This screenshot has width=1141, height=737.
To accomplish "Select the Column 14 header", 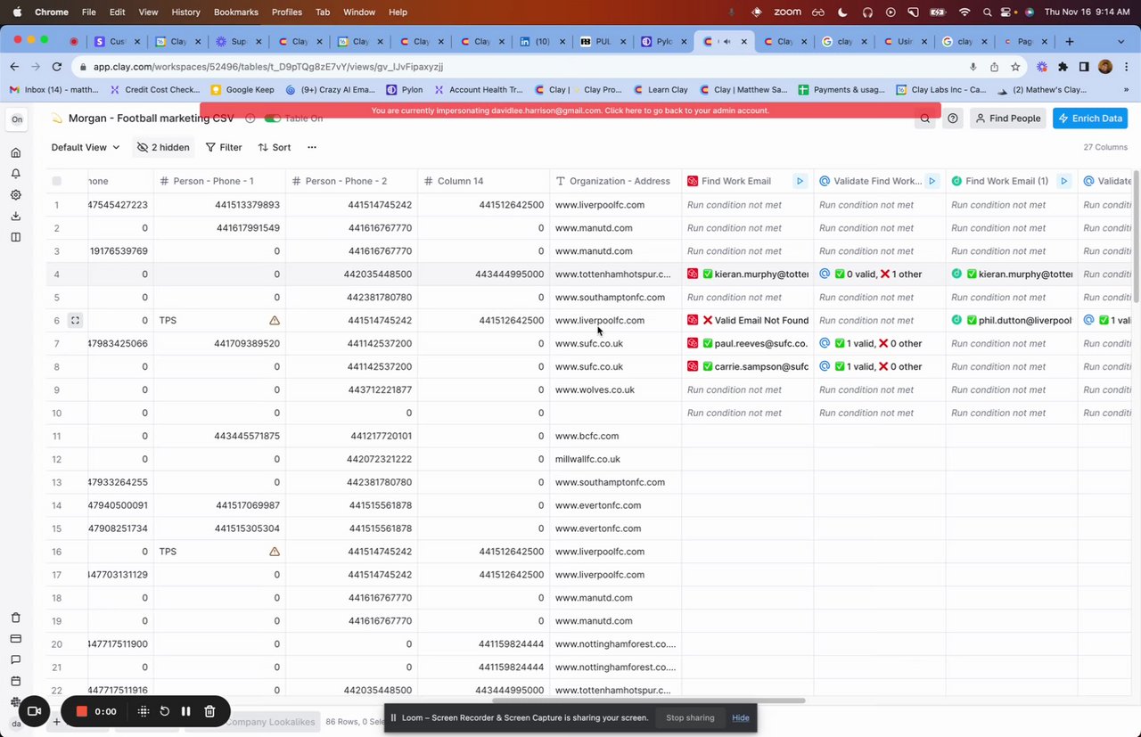I will [x=484, y=181].
